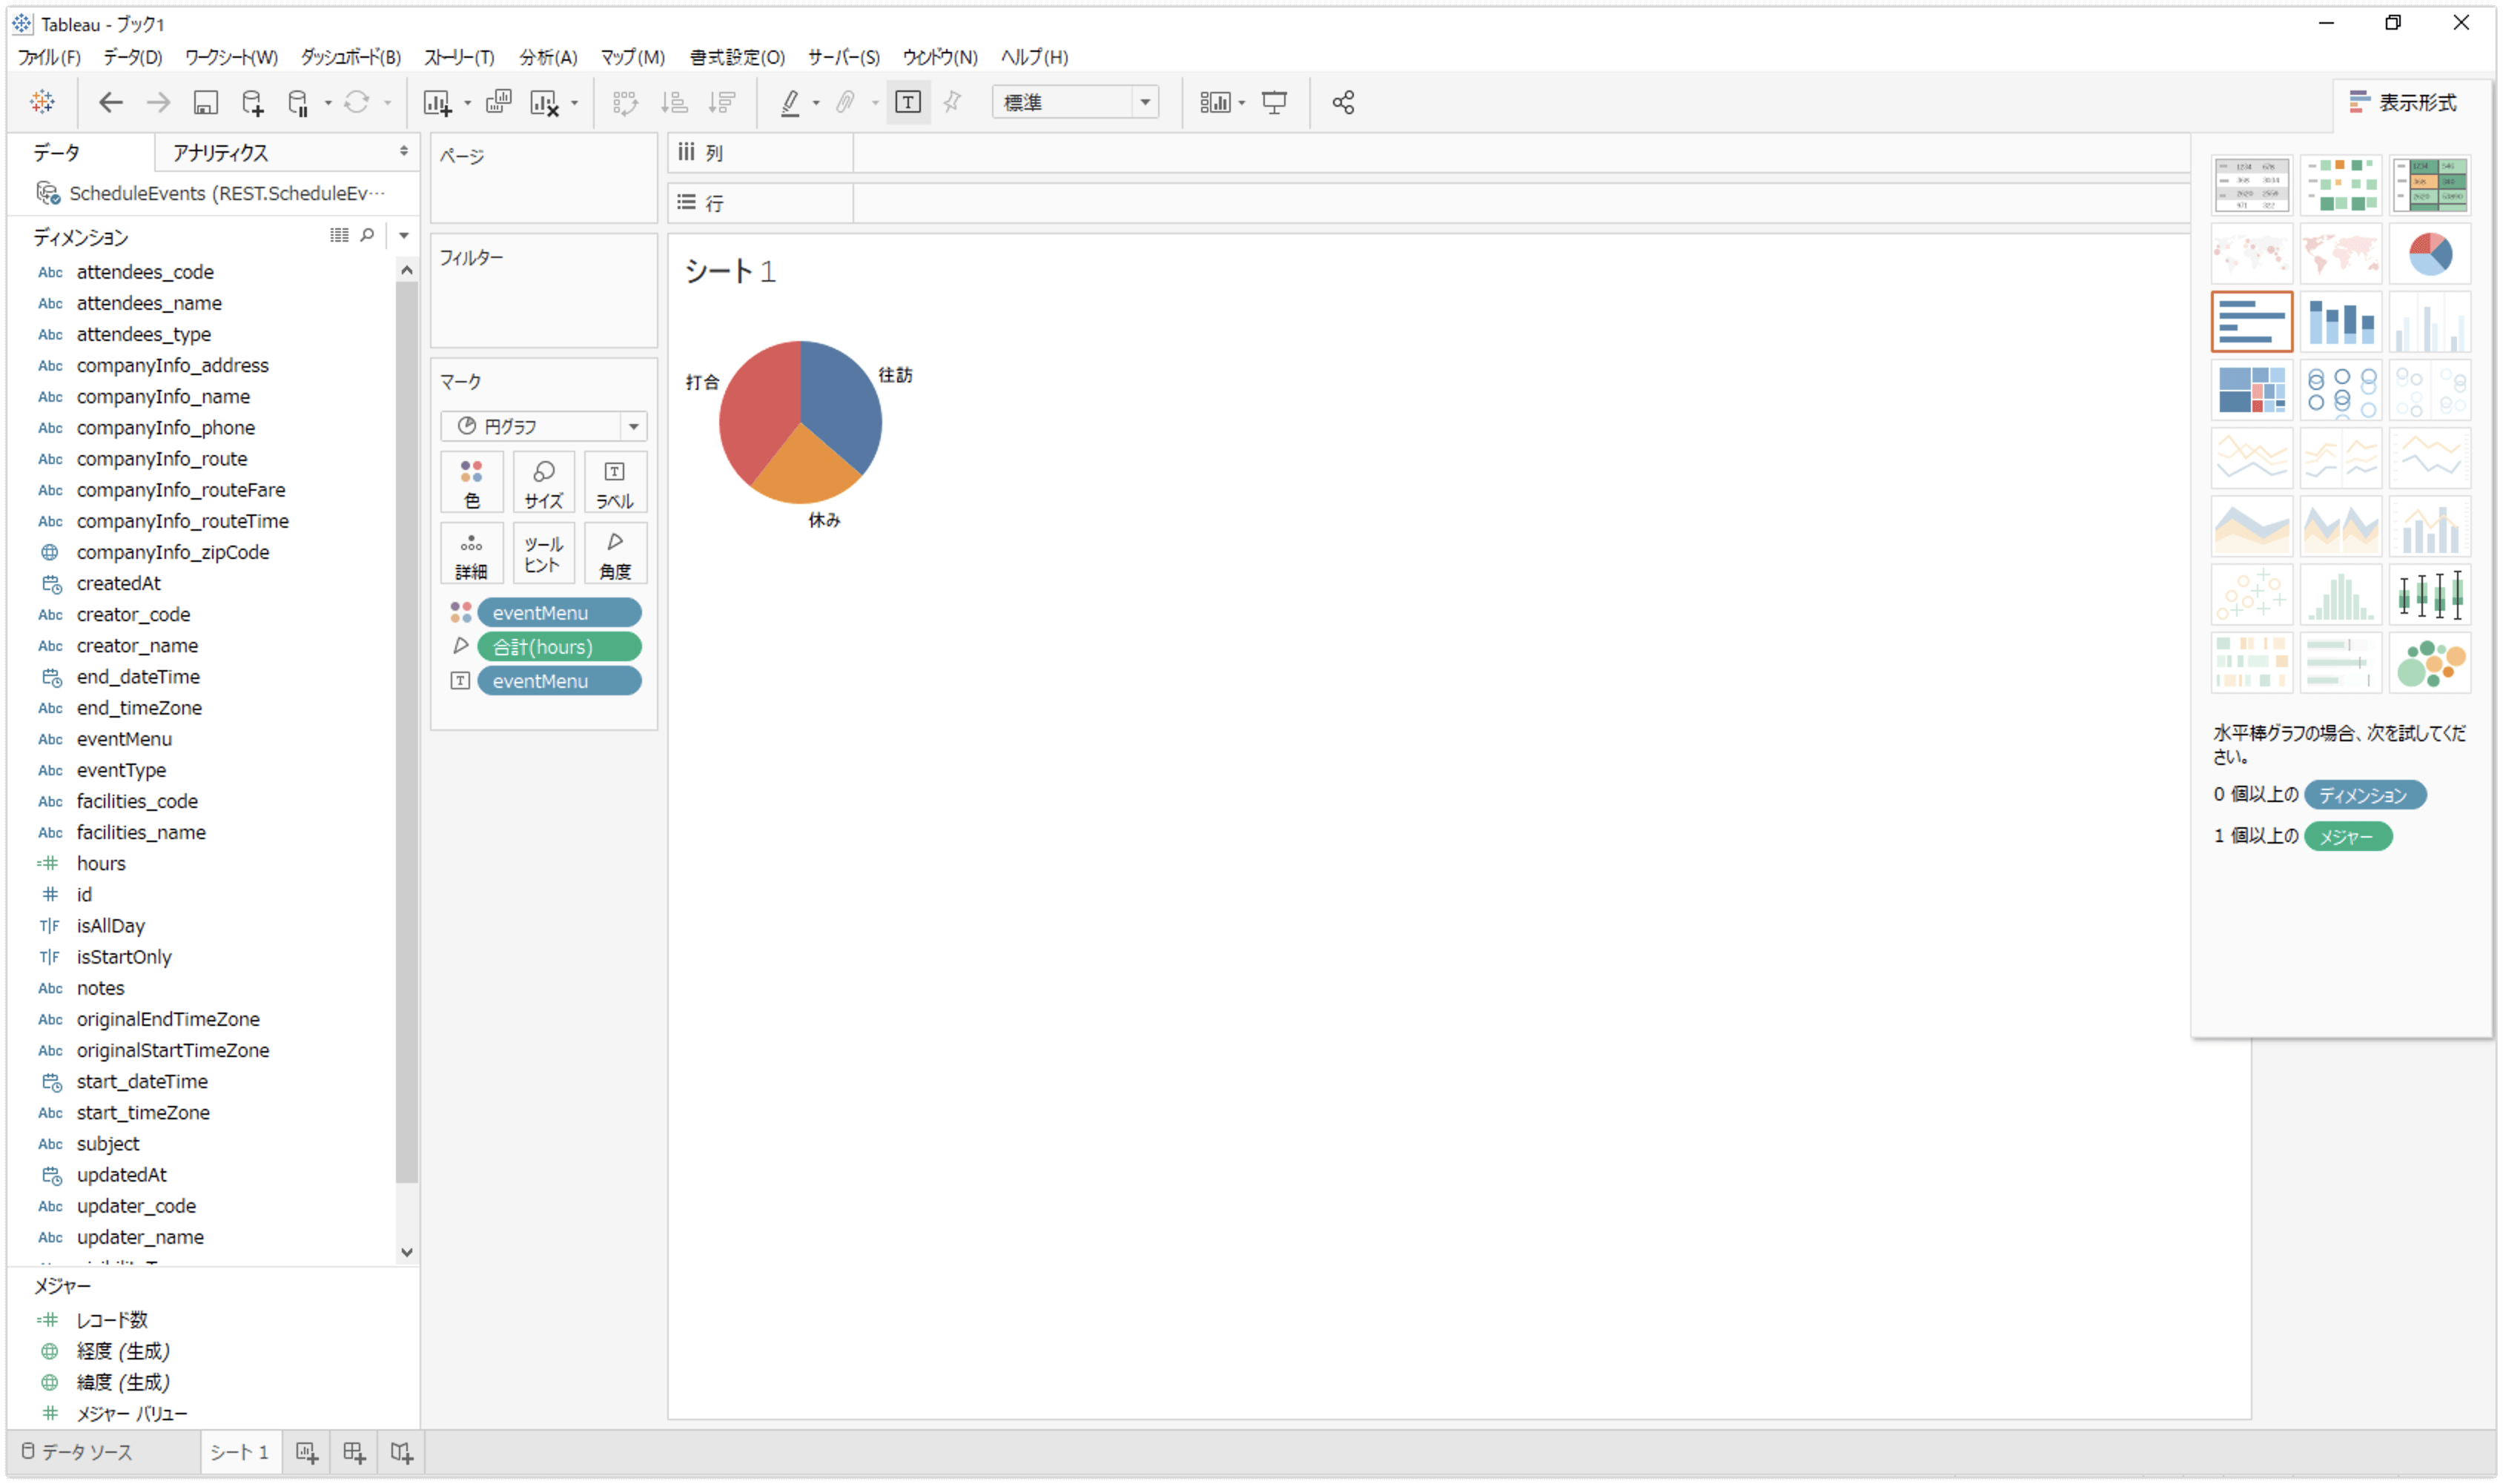Open the mark type Pie chart dropdown
This screenshot has height=1484, width=2503.
click(x=633, y=427)
